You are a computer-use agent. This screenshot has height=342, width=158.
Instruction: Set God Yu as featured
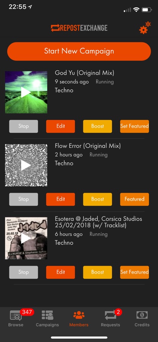coord(134,126)
